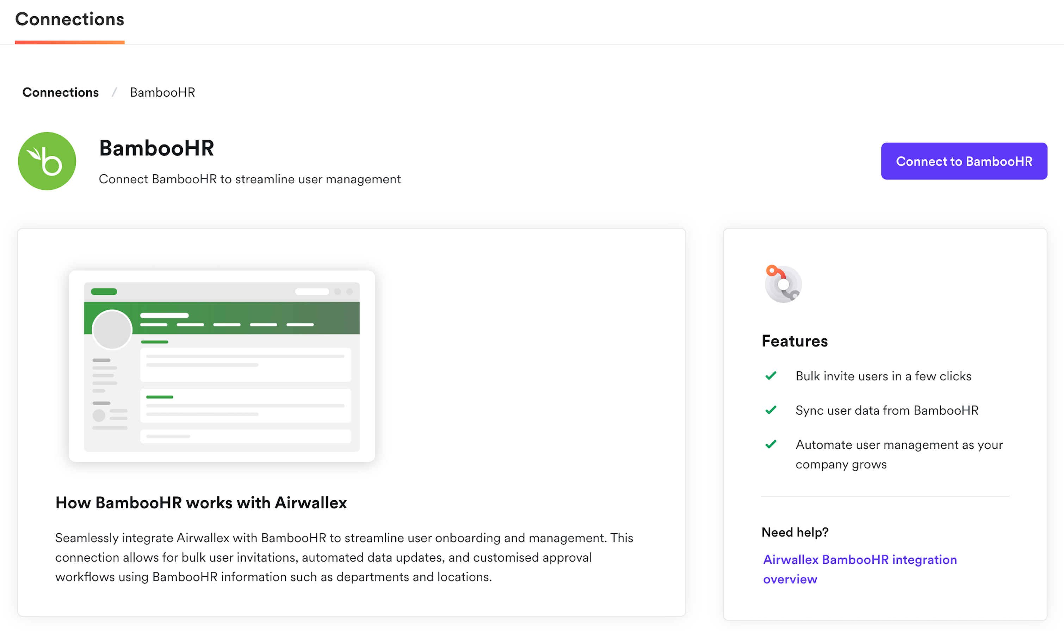The image size is (1064, 631).
Task: Click How BambooHR works with Airwallex heading
Action: point(201,503)
